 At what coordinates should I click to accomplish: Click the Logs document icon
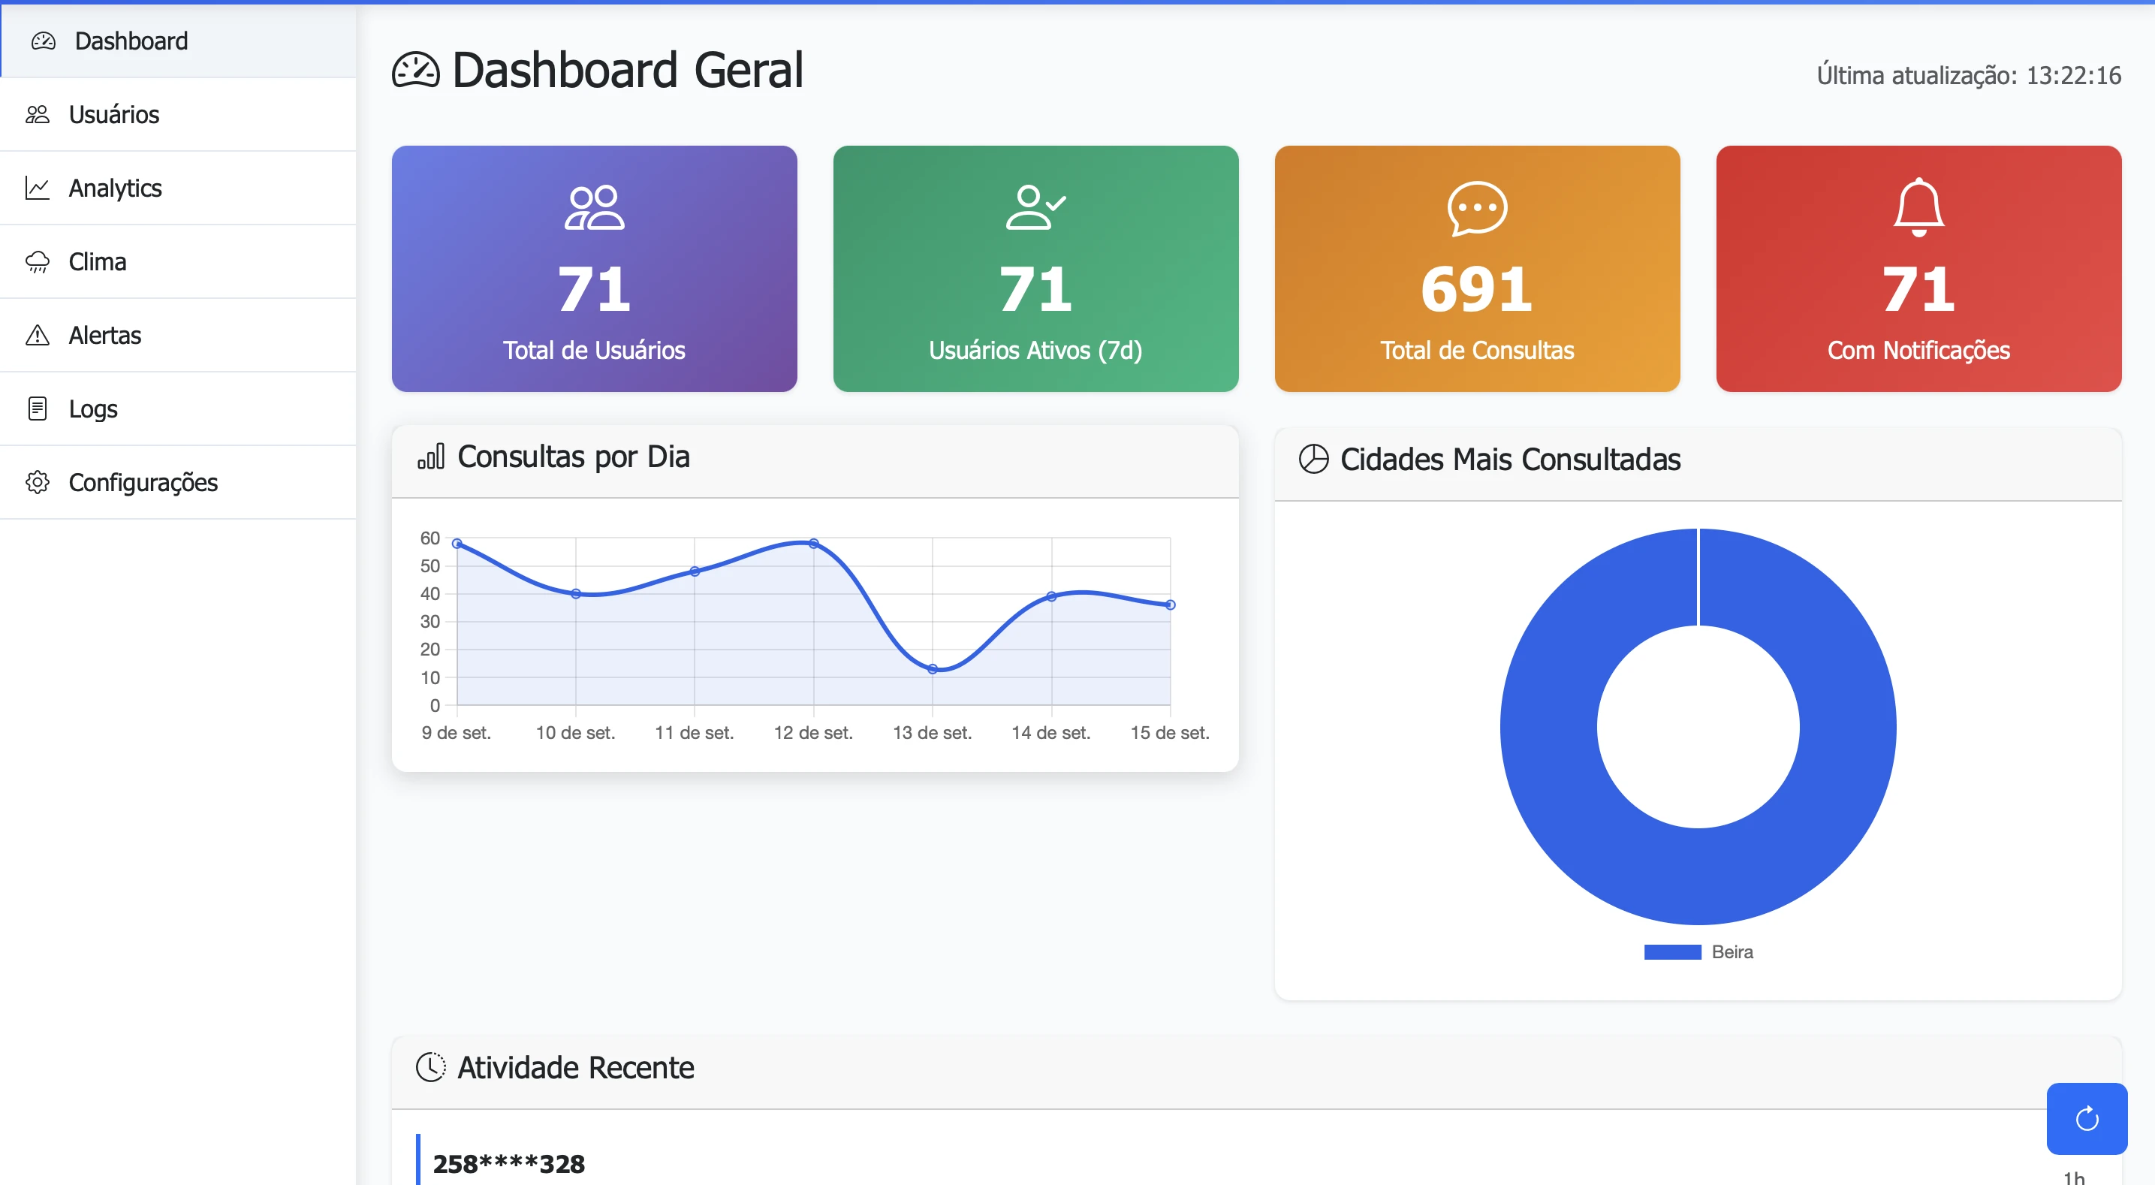coord(38,409)
